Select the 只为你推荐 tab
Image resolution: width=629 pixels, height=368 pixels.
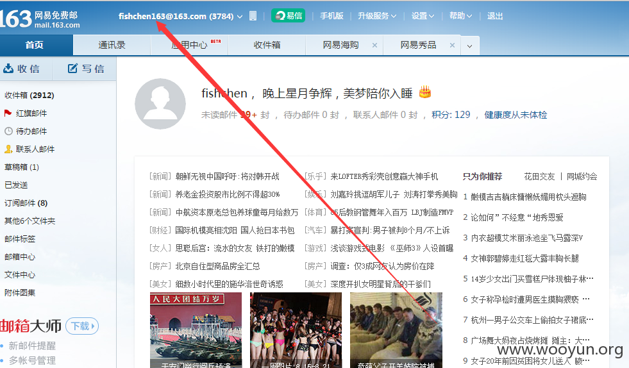482,176
